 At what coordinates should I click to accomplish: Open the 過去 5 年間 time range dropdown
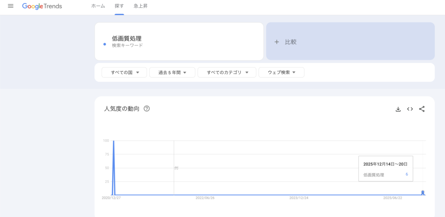[172, 72]
